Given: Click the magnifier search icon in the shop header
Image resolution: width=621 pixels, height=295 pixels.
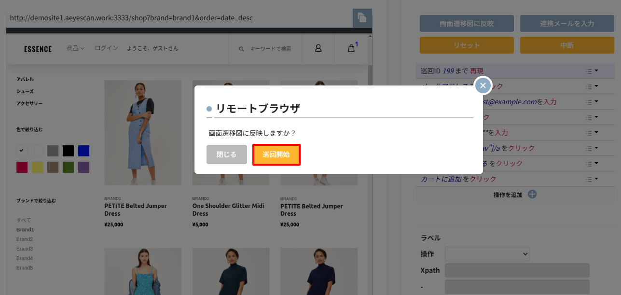Looking at the screenshot, I should (x=242, y=49).
